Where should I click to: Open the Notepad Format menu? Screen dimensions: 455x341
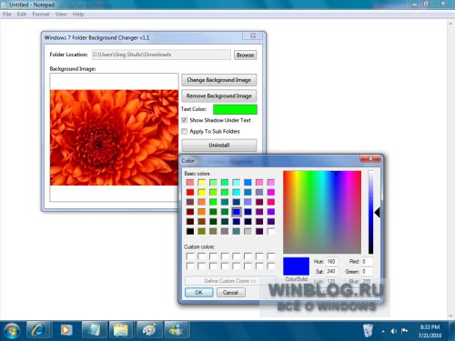(x=41, y=15)
